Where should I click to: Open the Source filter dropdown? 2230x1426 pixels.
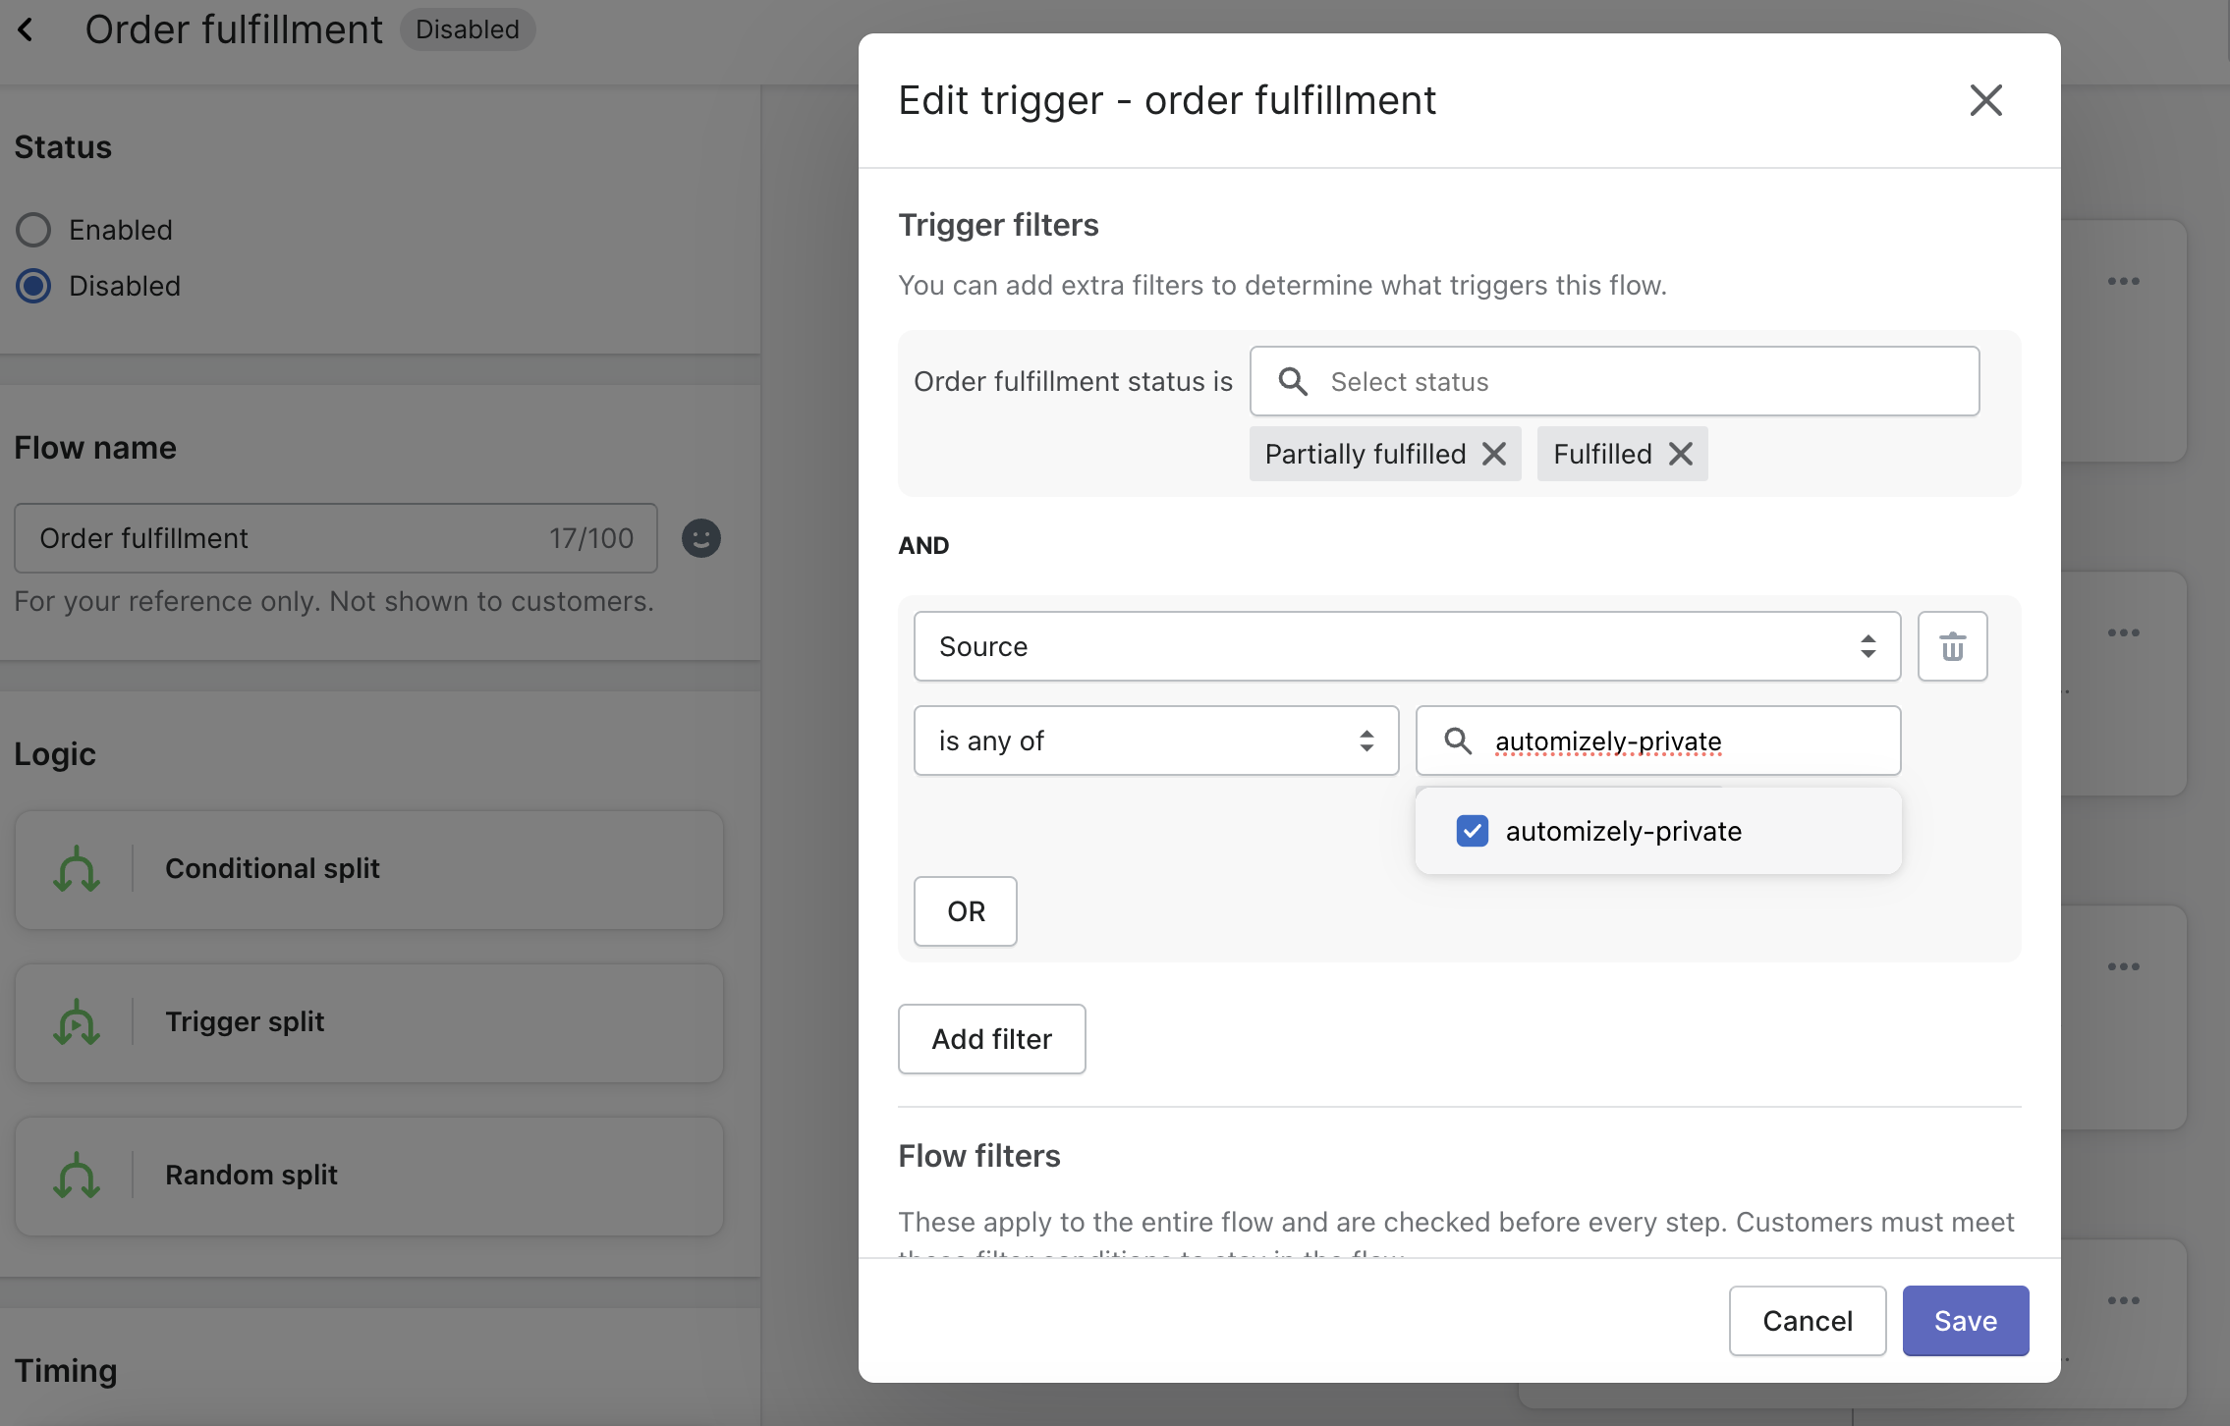pyautogui.click(x=1407, y=646)
